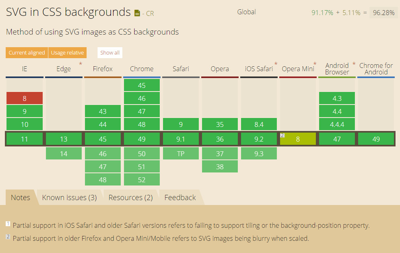Select the Edge column heading
The image size is (400, 253).
point(63,69)
